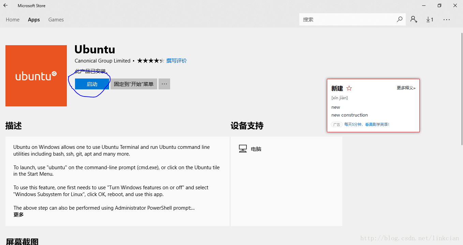This screenshot has height=245, width=463.
Task: Click the 描述 section heading
Action: pos(14,126)
